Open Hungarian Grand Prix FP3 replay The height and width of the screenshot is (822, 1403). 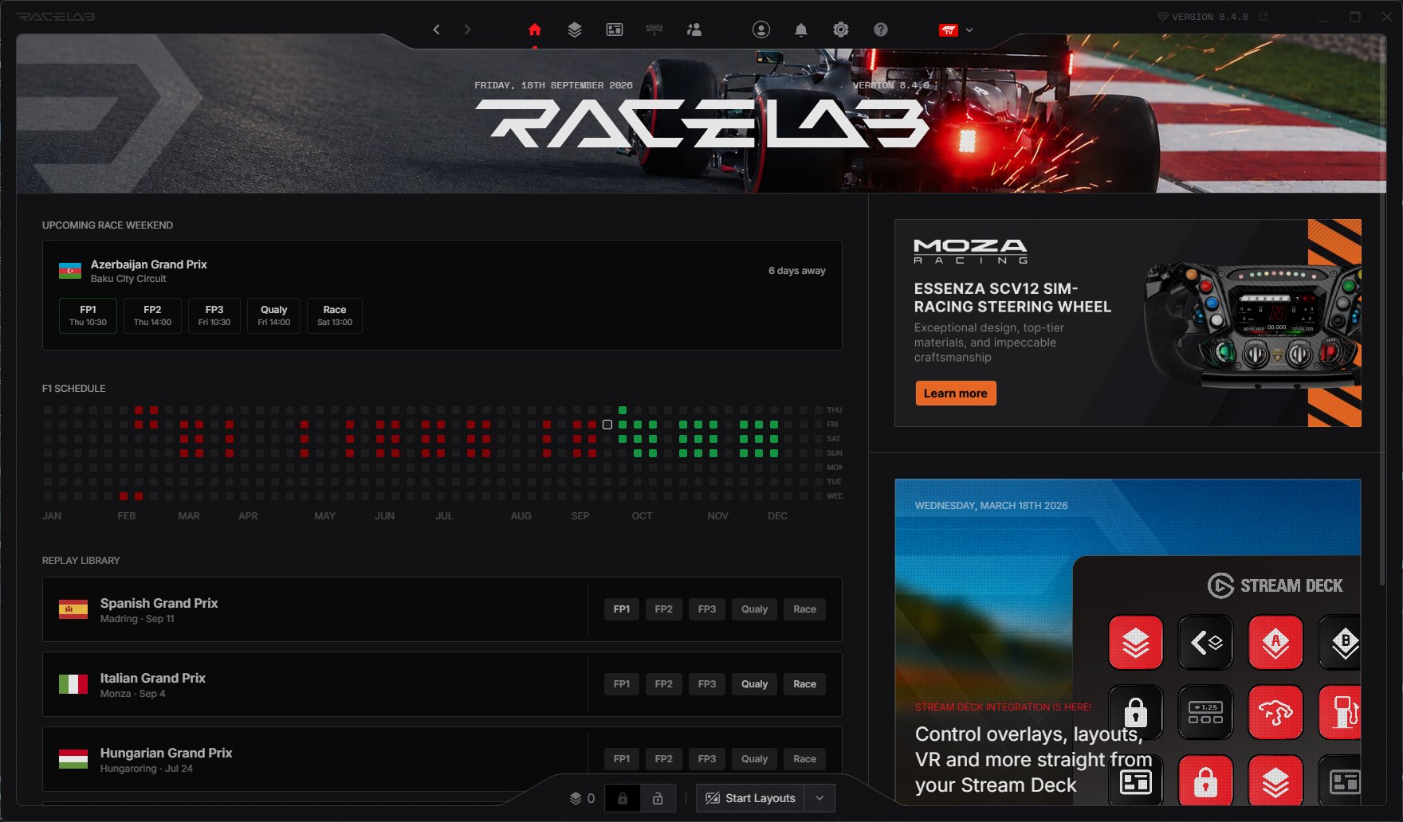tap(707, 759)
